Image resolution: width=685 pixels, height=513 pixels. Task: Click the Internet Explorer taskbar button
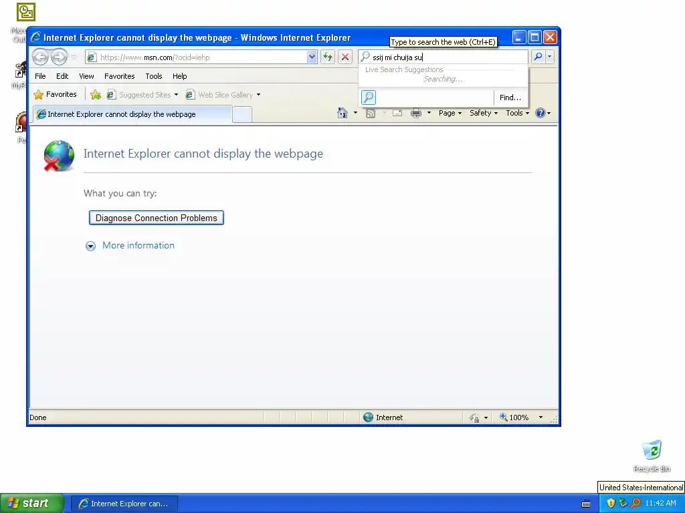[x=124, y=504]
